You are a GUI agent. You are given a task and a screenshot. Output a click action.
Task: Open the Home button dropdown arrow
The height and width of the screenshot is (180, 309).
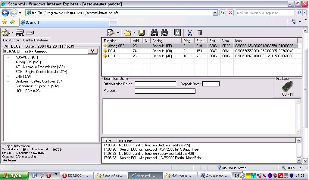coord(300,22)
